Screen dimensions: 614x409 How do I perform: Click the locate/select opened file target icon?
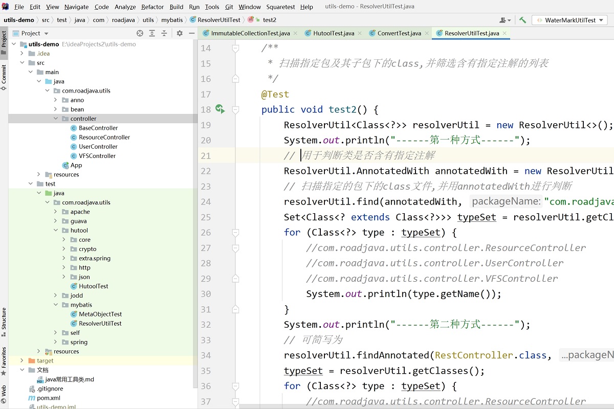point(140,33)
